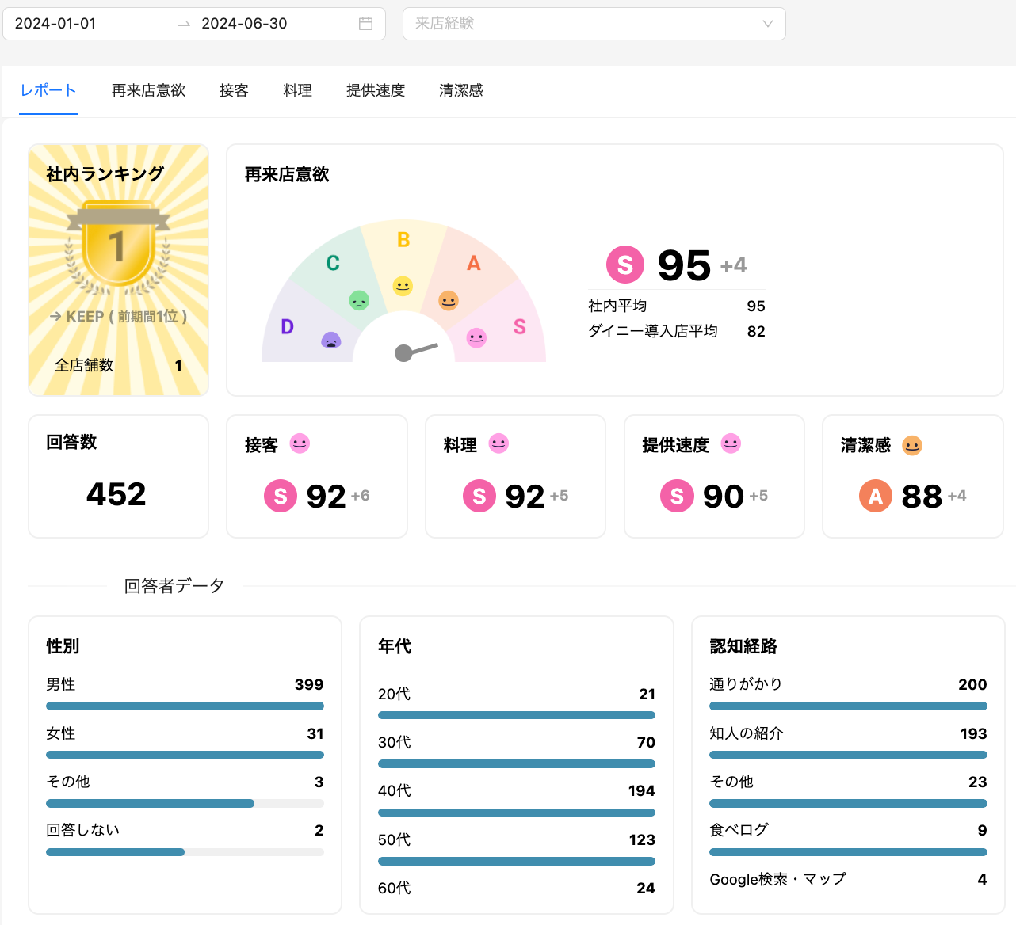Open the 提供速度 tab
Screen dimensions: 1016x925
click(376, 90)
